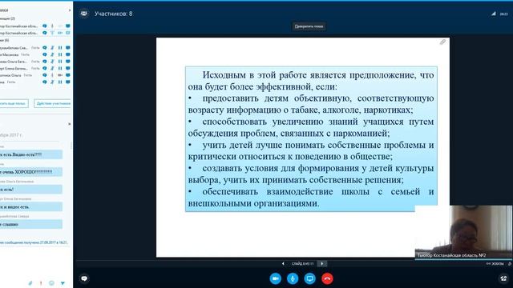Click the chat scrollbar handle

tap(71, 146)
